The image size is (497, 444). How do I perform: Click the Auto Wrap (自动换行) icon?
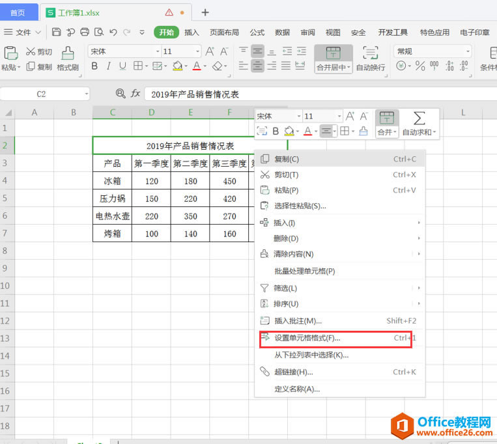click(370, 53)
